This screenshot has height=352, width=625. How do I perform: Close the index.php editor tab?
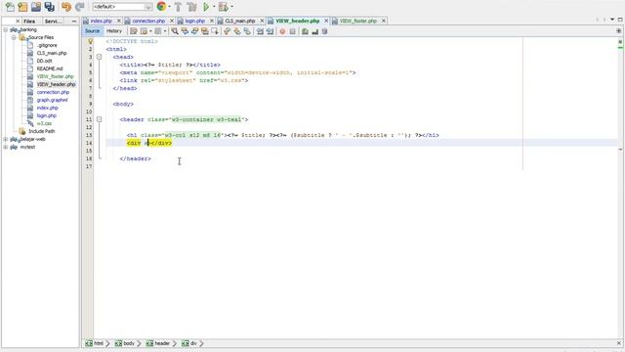(x=119, y=21)
